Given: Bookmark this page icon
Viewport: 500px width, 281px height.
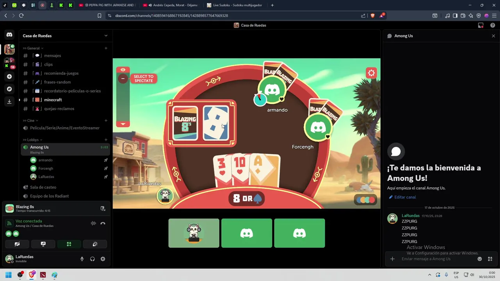Looking at the screenshot, I should point(100,16).
